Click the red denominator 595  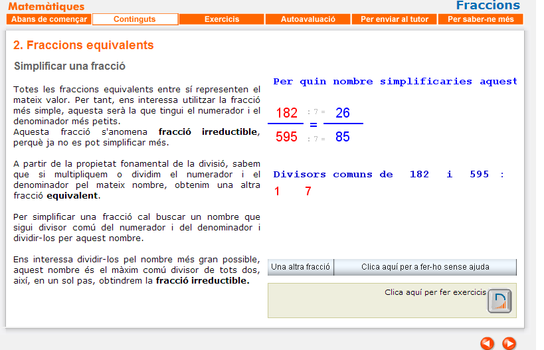(x=286, y=137)
